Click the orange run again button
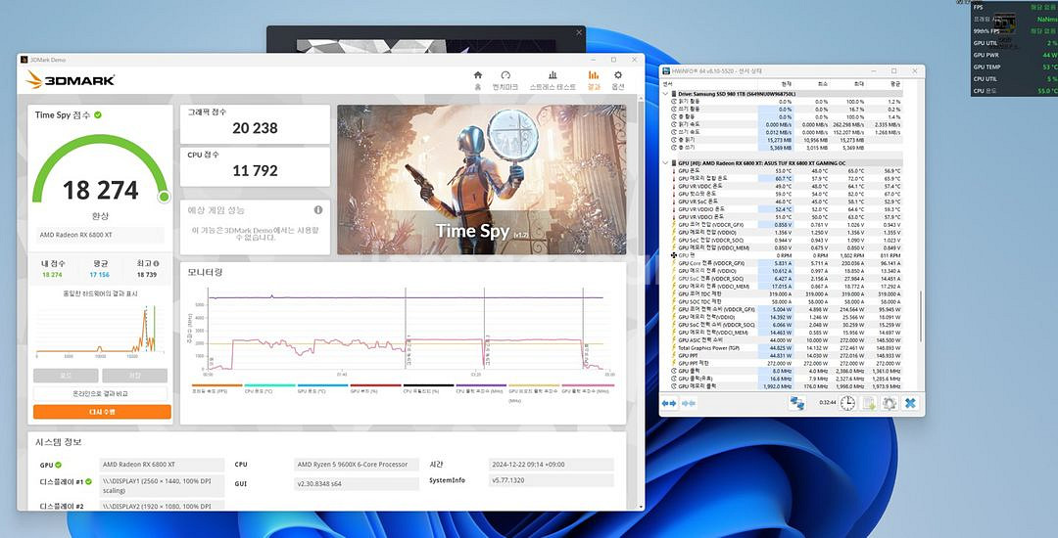The image size is (1058, 538). (x=102, y=412)
